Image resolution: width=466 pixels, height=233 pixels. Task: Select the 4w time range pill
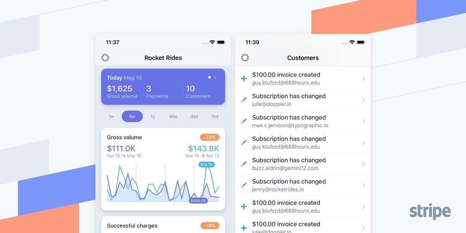(132, 116)
